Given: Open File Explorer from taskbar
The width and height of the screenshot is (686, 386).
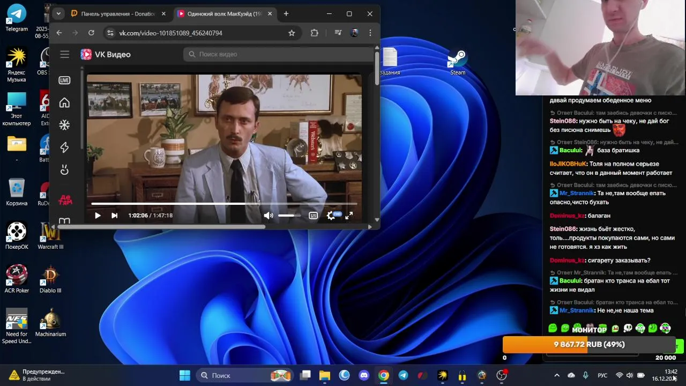Looking at the screenshot, I should [325, 375].
